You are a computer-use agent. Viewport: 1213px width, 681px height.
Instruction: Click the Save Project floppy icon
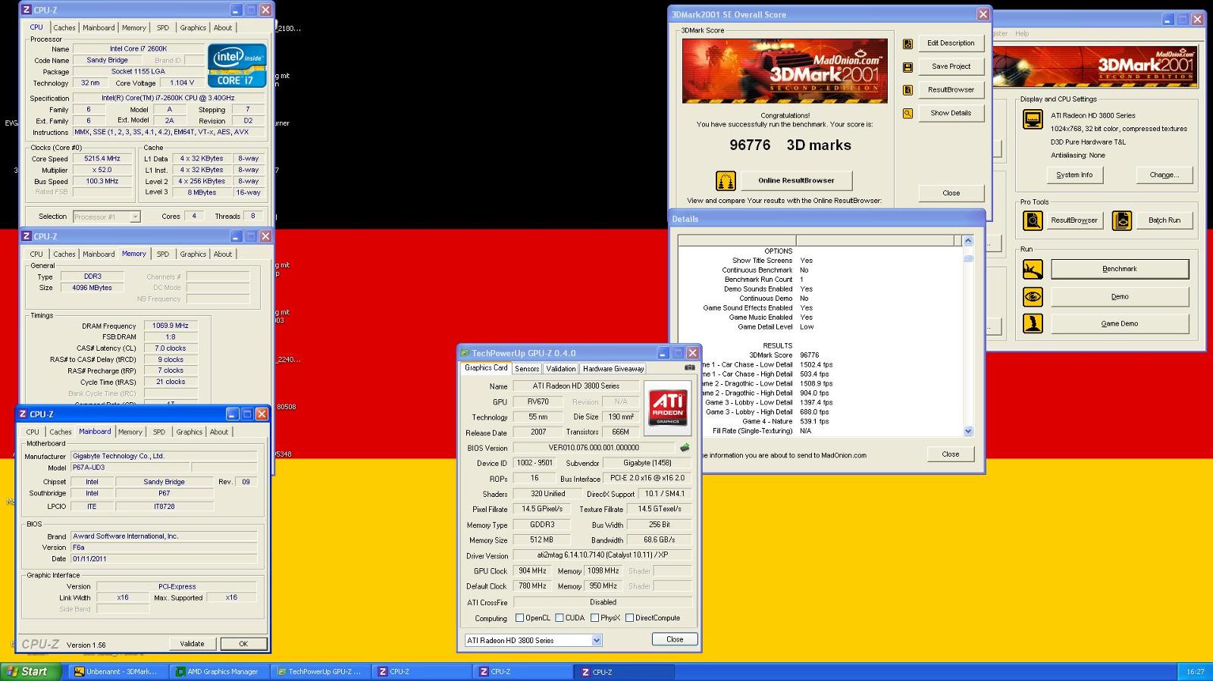click(x=907, y=67)
